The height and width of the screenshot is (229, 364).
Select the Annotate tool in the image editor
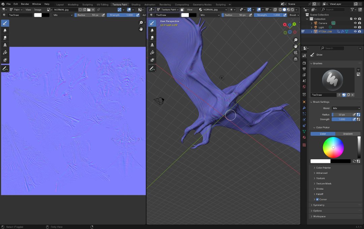tap(5, 69)
